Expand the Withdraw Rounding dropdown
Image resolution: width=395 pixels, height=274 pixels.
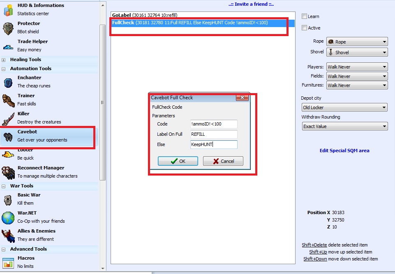[x=344, y=126]
